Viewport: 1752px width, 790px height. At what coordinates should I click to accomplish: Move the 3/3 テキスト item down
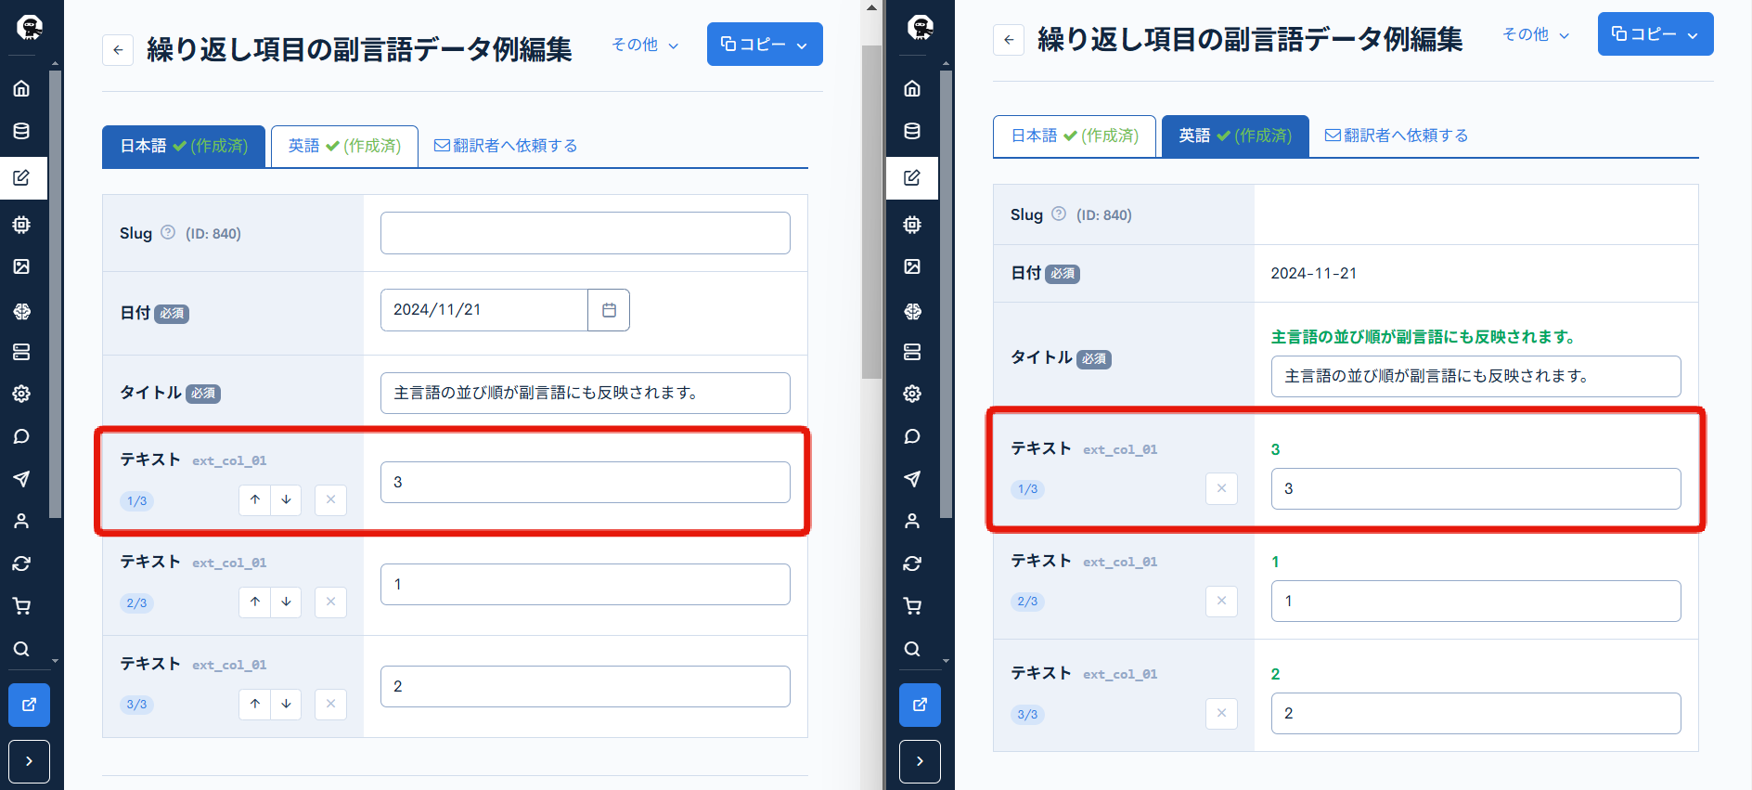pos(287,704)
